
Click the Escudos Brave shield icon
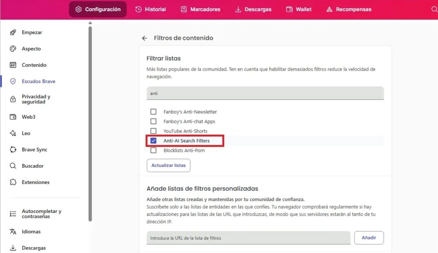pyautogui.click(x=13, y=81)
